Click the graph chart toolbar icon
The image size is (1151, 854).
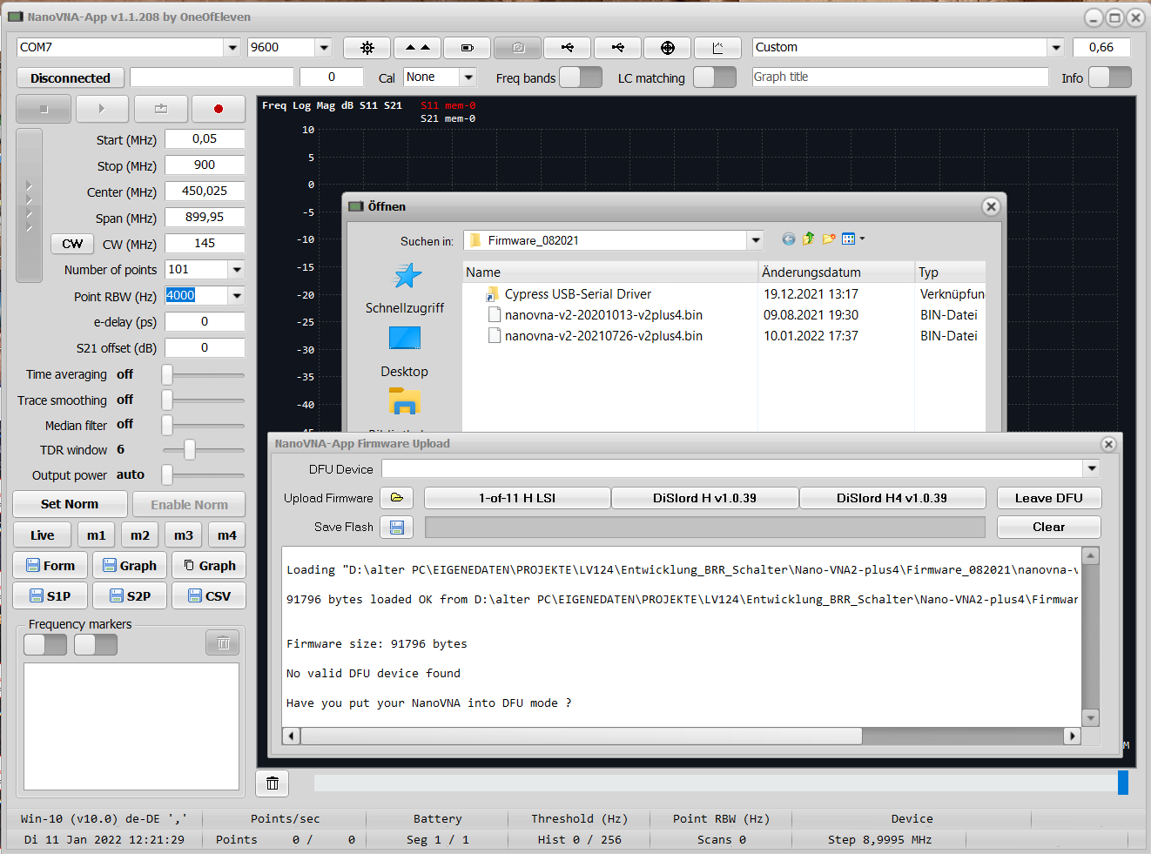pyautogui.click(x=717, y=48)
